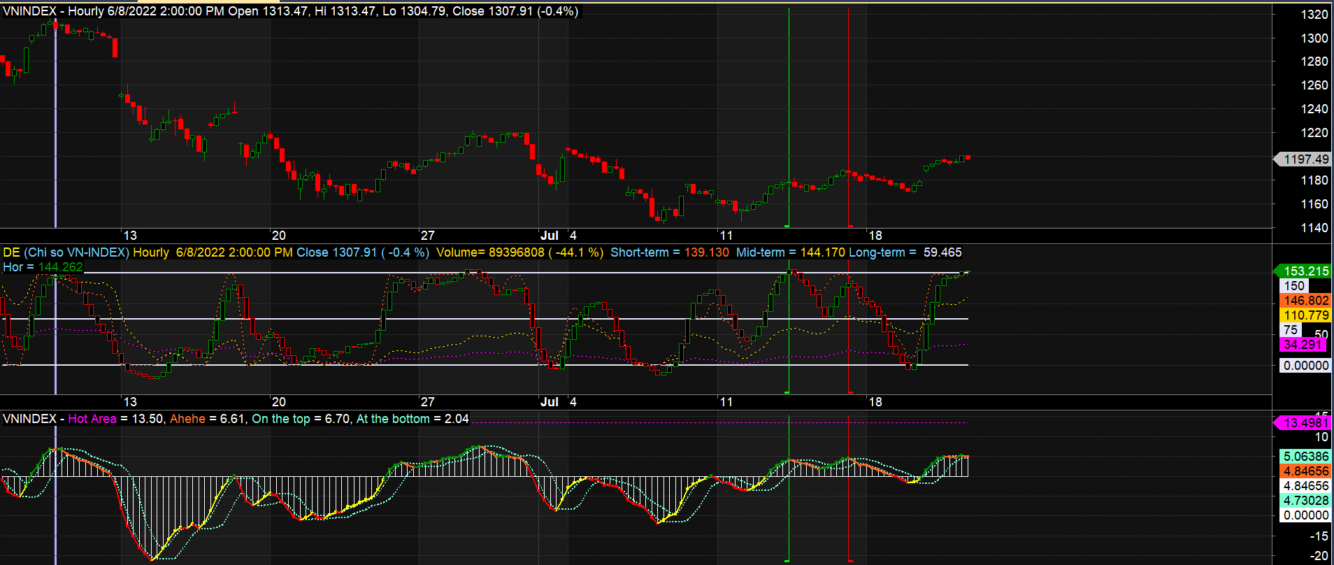Click the Ahehe = 6.61 legend text
The image size is (1334, 565).
(208, 419)
